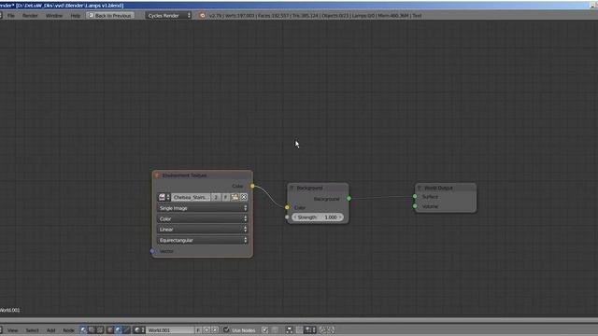Viewport: 598px width, 336px height.
Task: Click the World Output Surface socket
Action: click(x=415, y=197)
